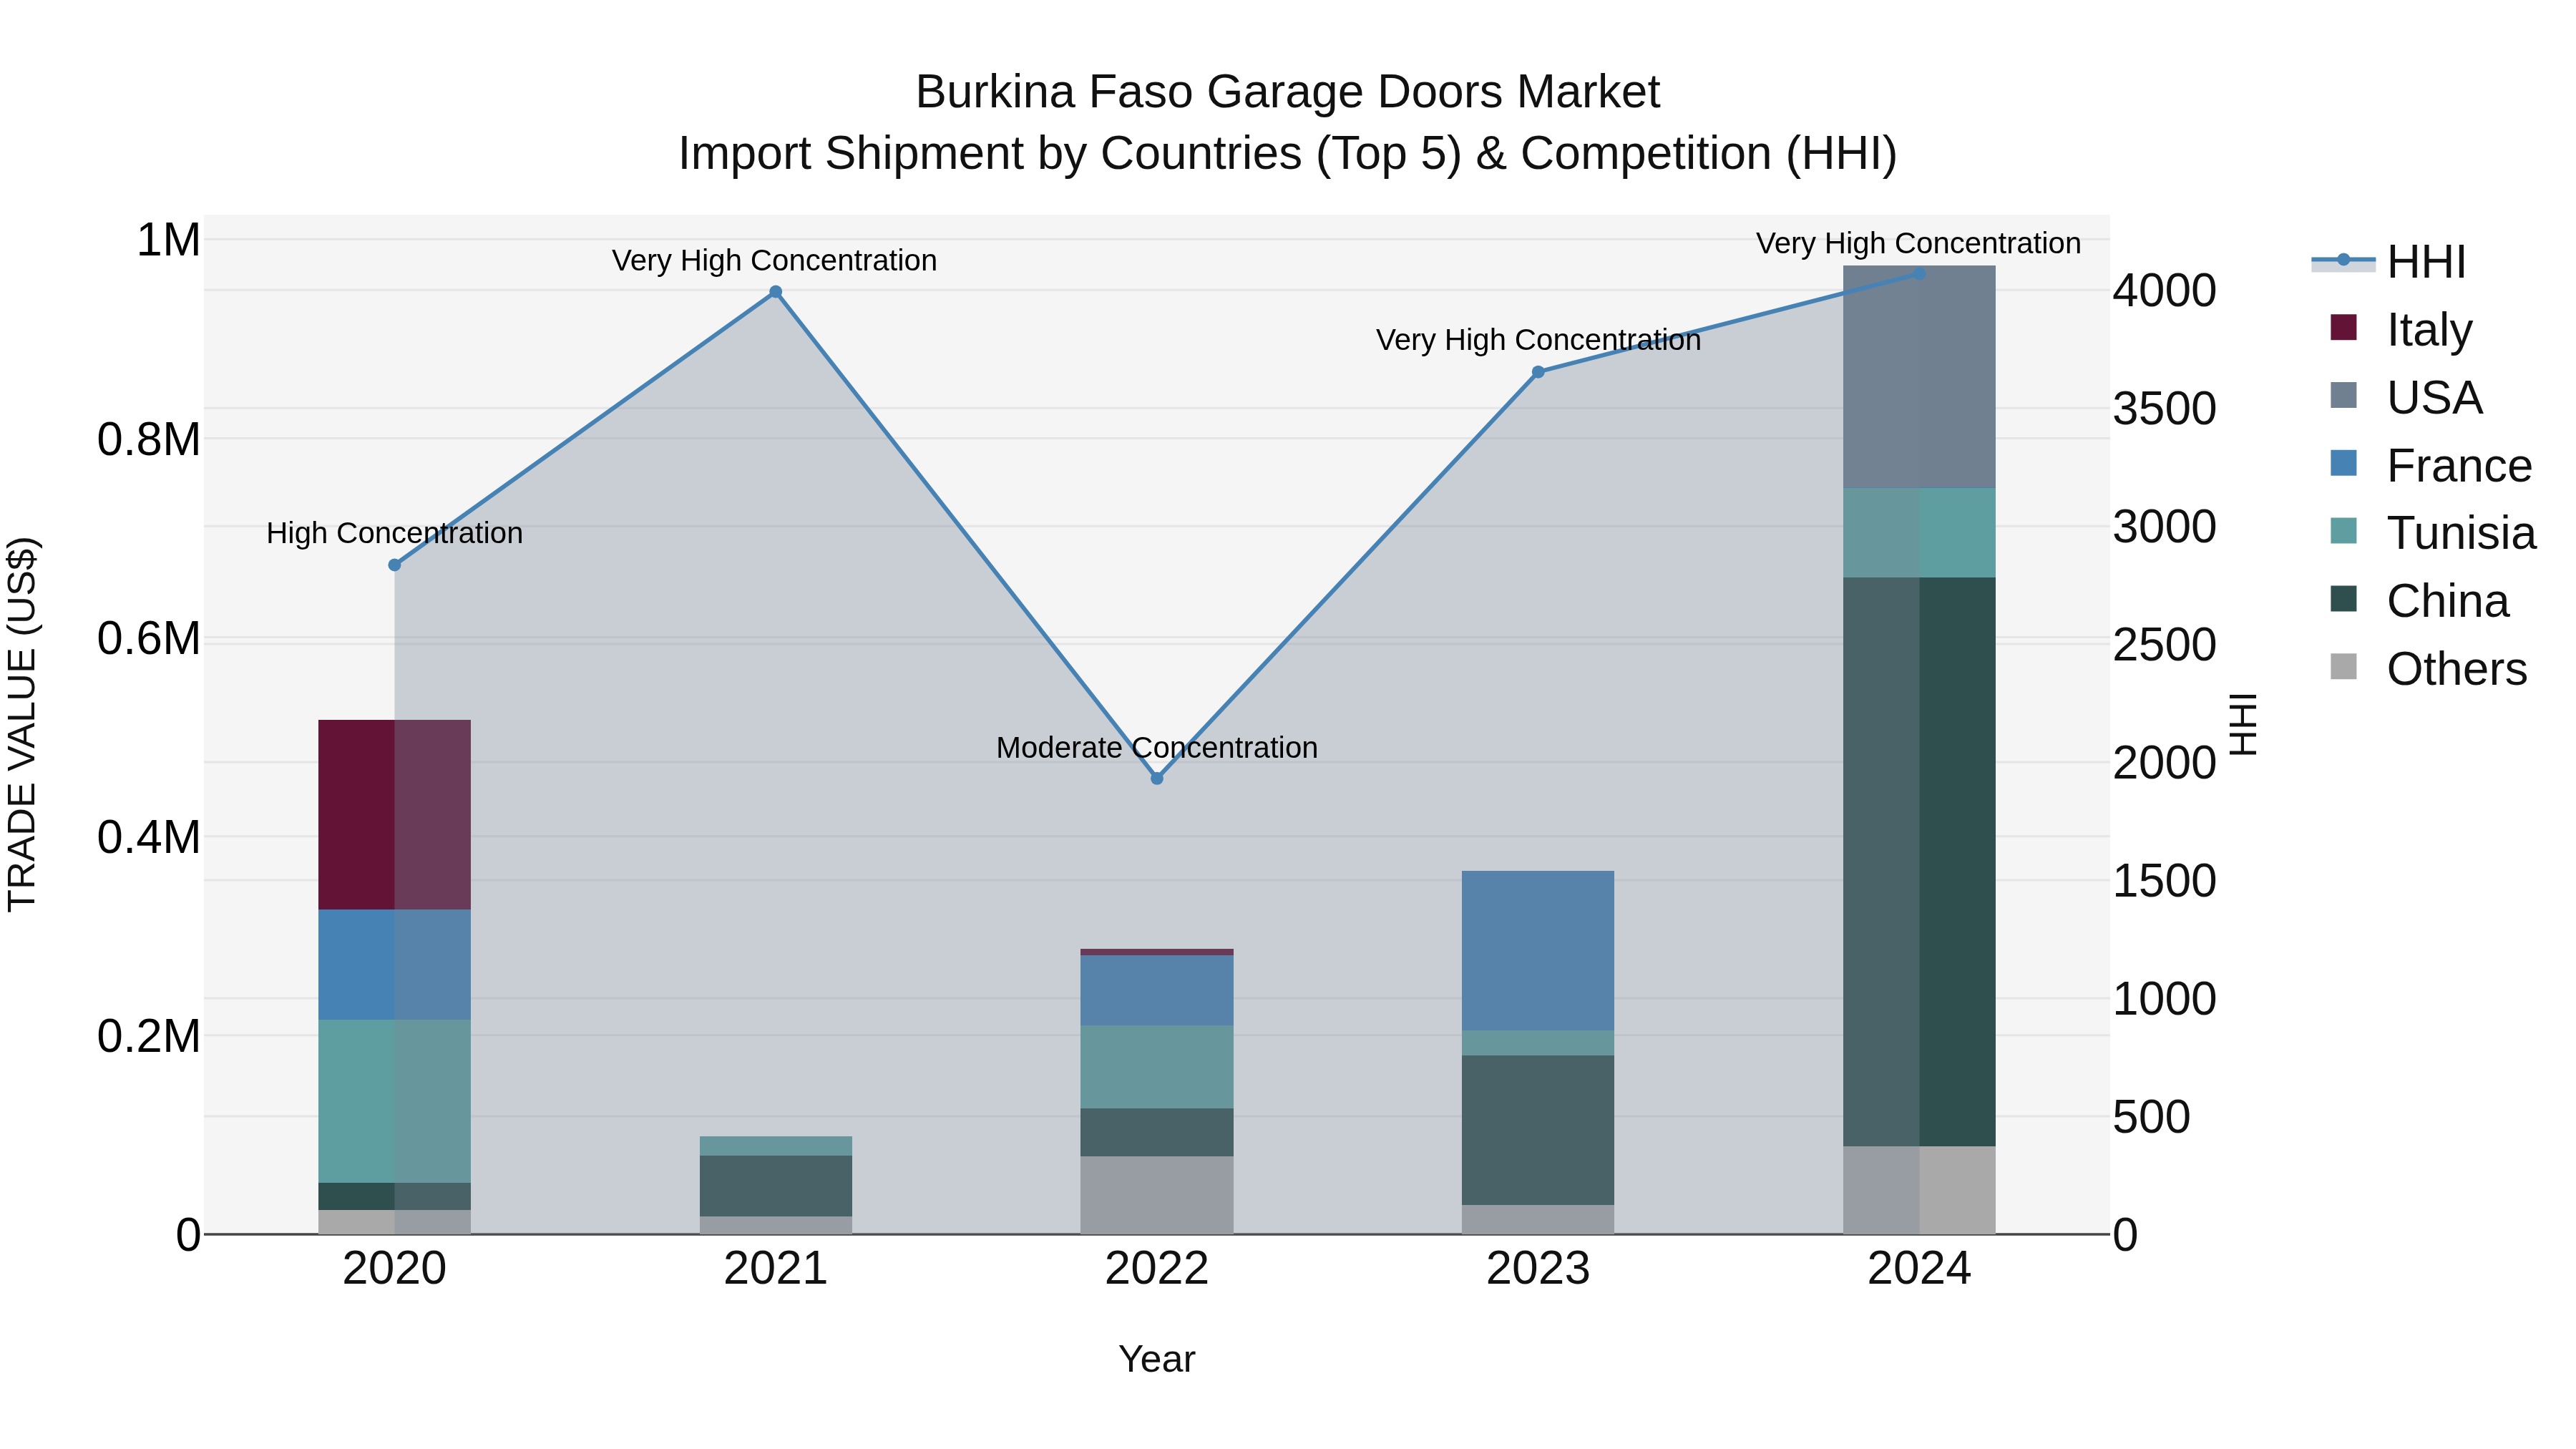Click the 2021 x-axis label
The height and width of the screenshot is (1449, 2576).
(775, 1269)
